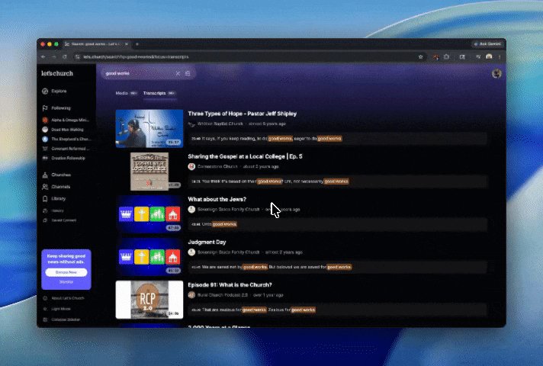Open the RCP 2.0 episode thumbnail
The image size is (543, 366).
[149, 300]
